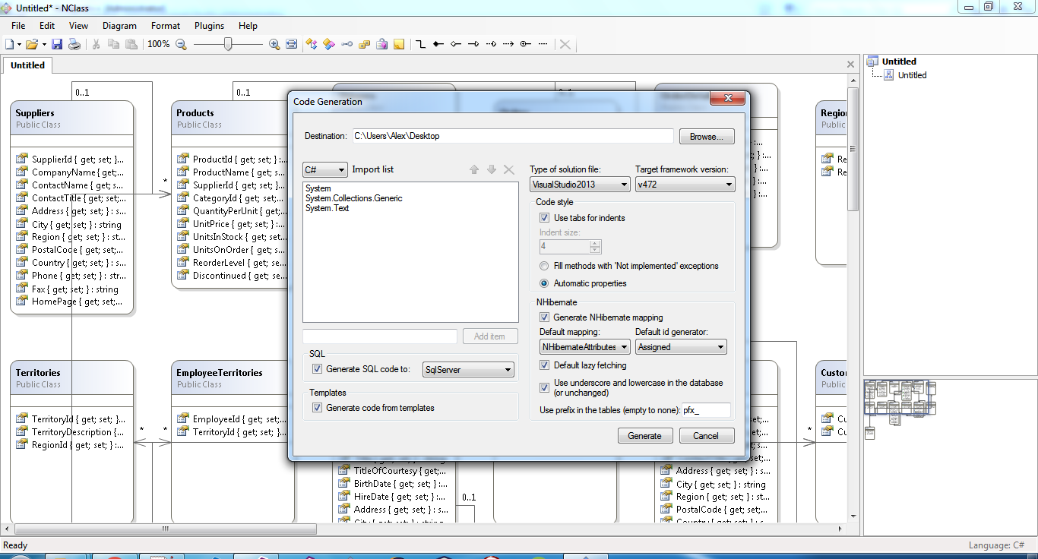Viewport: 1038px width, 559px height.
Task: Close the Untitled diagram tab with X
Action: coord(850,66)
